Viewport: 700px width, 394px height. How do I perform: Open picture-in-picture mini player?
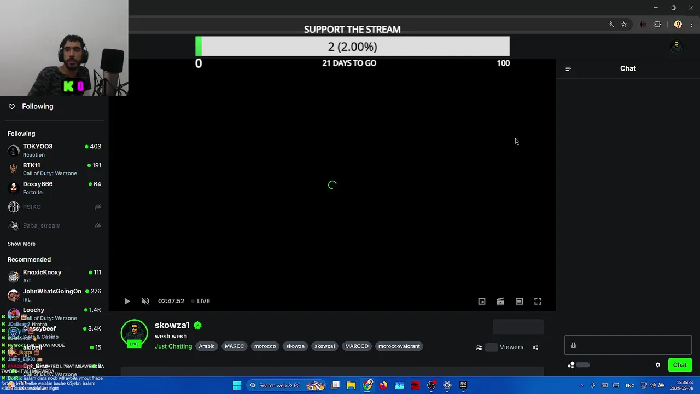(482, 301)
